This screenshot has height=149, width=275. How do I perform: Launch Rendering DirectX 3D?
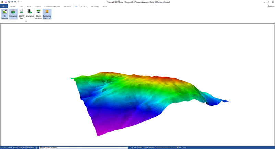(x=47, y=14)
